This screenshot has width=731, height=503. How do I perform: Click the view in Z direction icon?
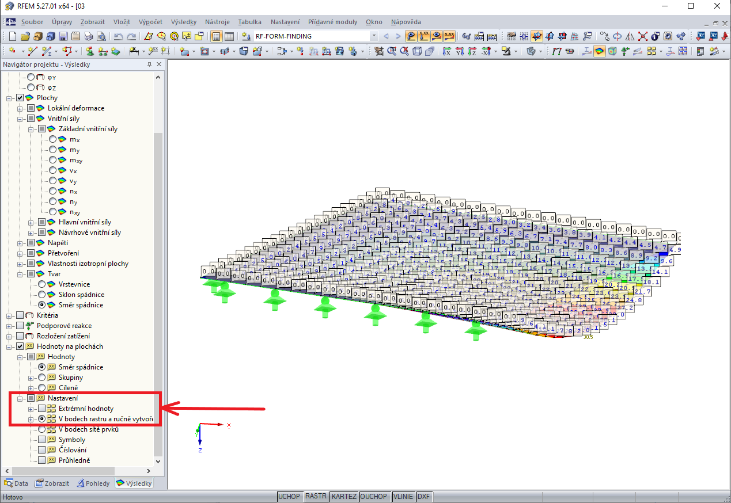click(472, 51)
